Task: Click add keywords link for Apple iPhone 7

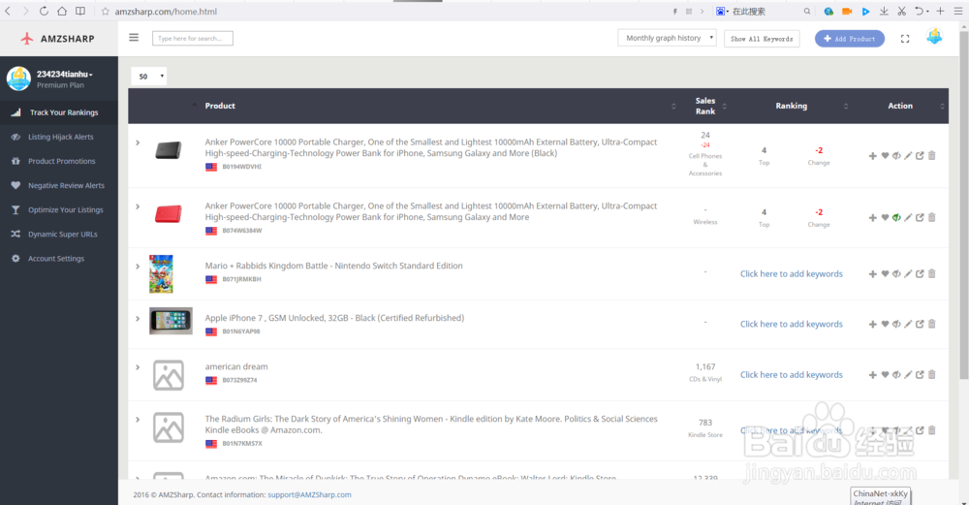Action: [791, 324]
